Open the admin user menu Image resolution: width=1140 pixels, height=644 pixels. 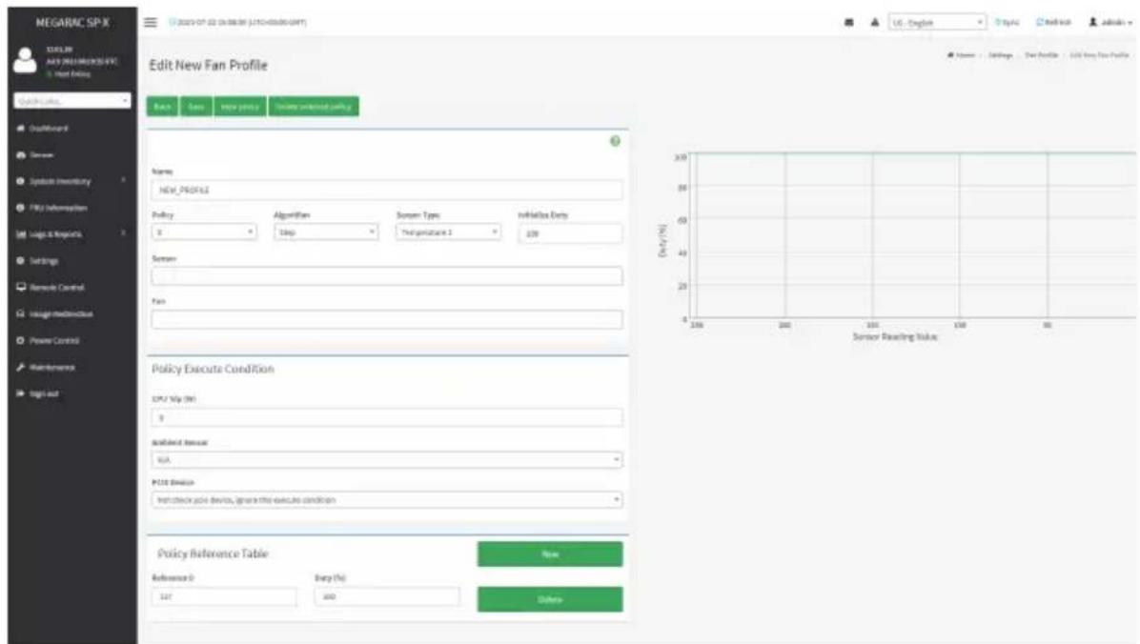[1109, 23]
